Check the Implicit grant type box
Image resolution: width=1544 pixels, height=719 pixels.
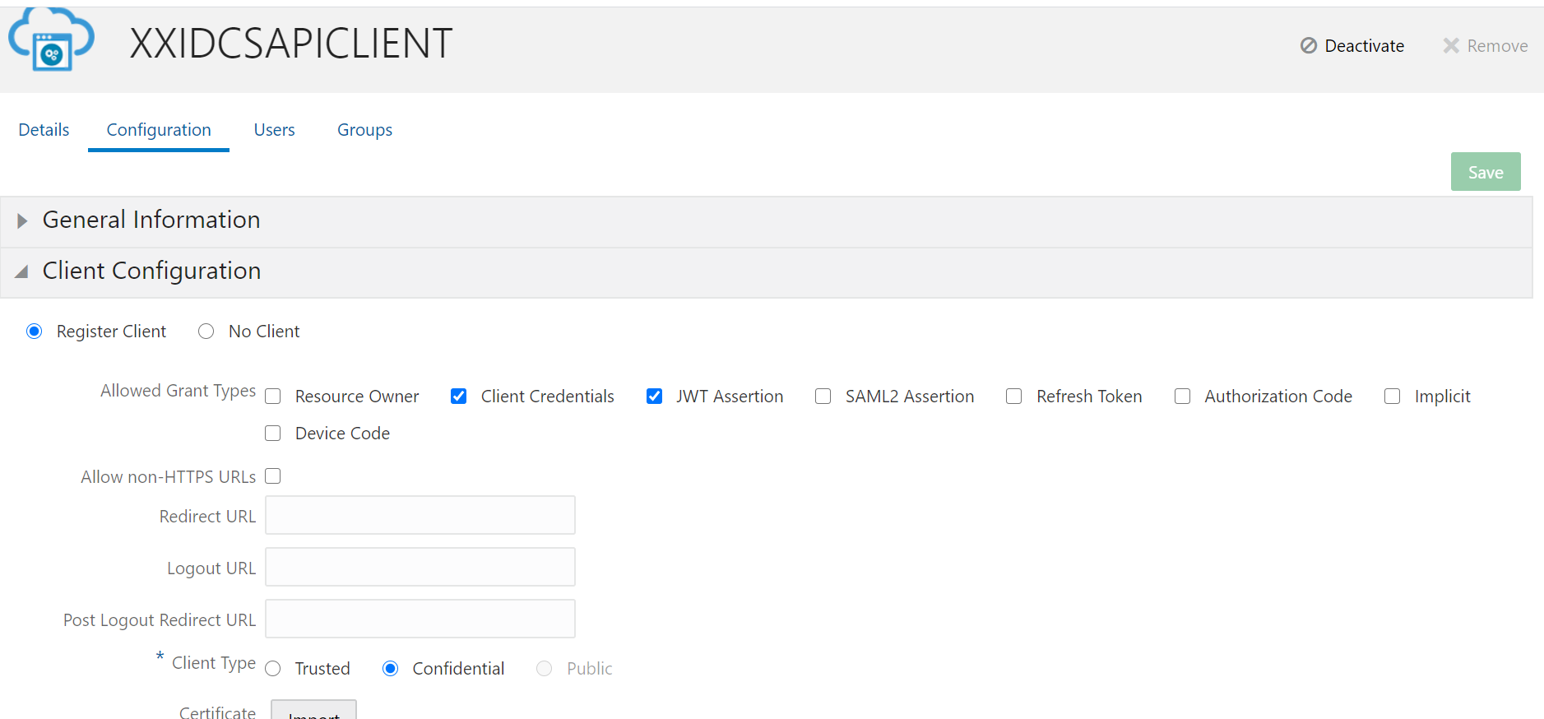tap(1393, 397)
